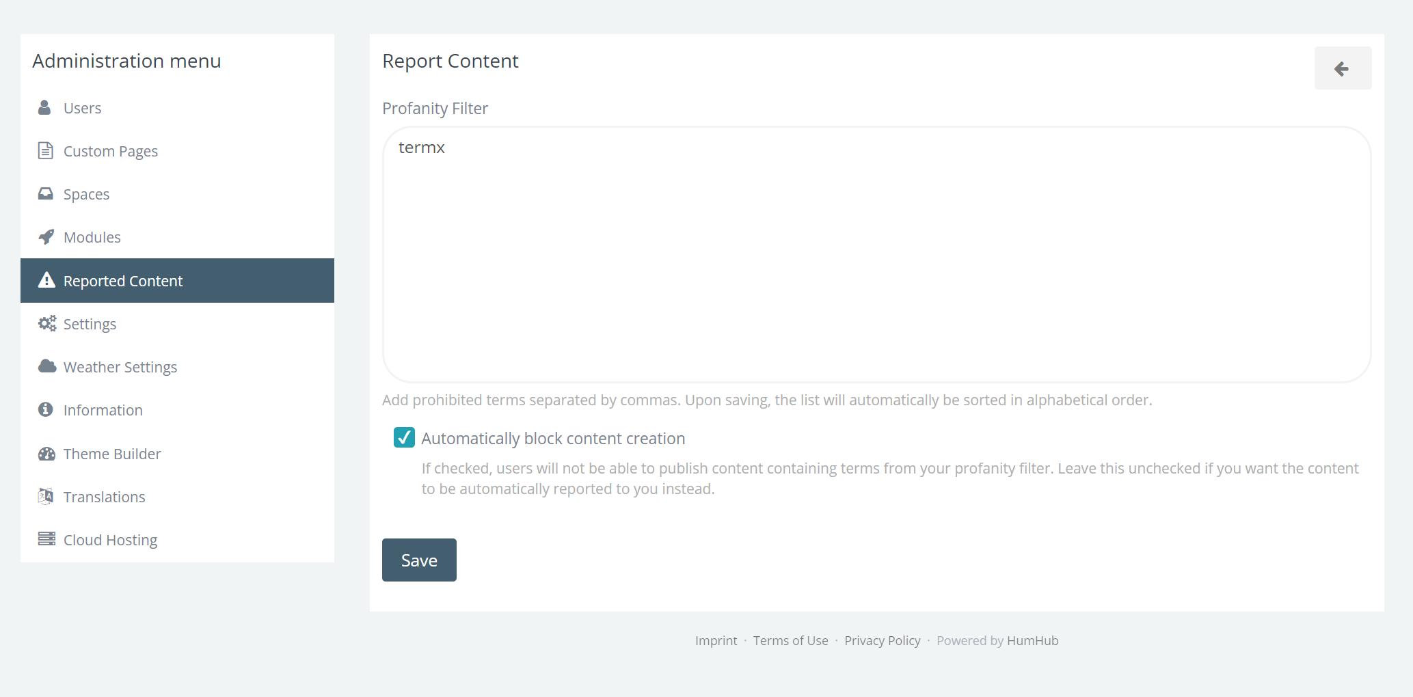Save the profanity filter settings
The width and height of the screenshot is (1413, 697).
click(x=419, y=560)
